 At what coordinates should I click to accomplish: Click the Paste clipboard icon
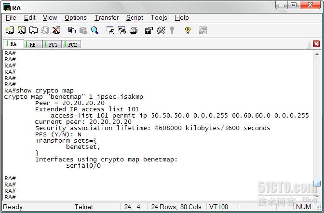click(x=83, y=30)
